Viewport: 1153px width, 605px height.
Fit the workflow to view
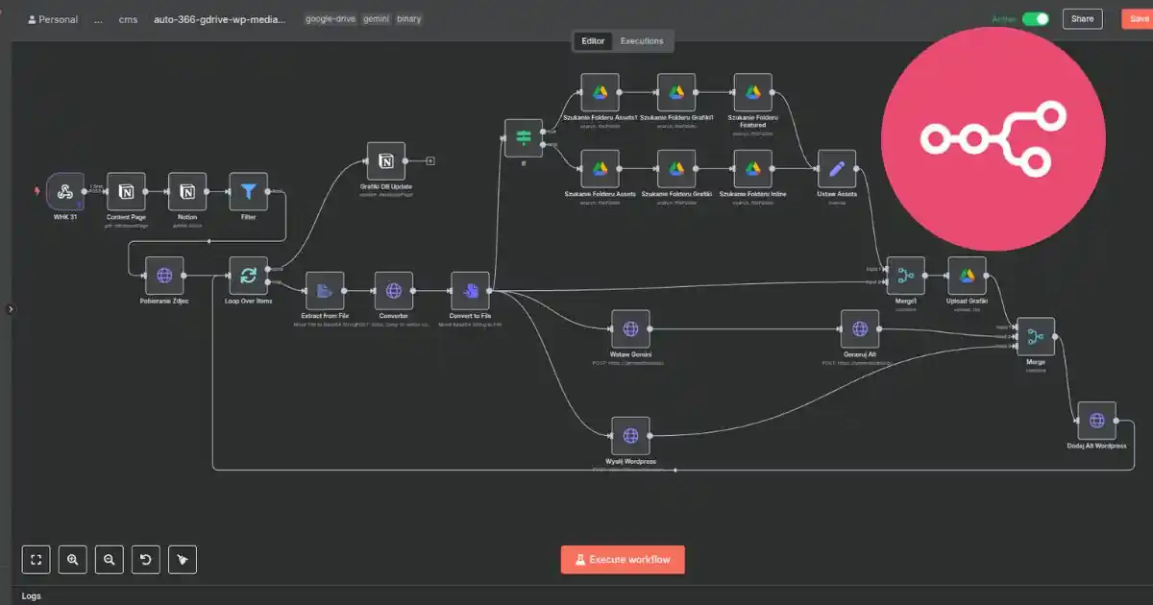(36, 560)
